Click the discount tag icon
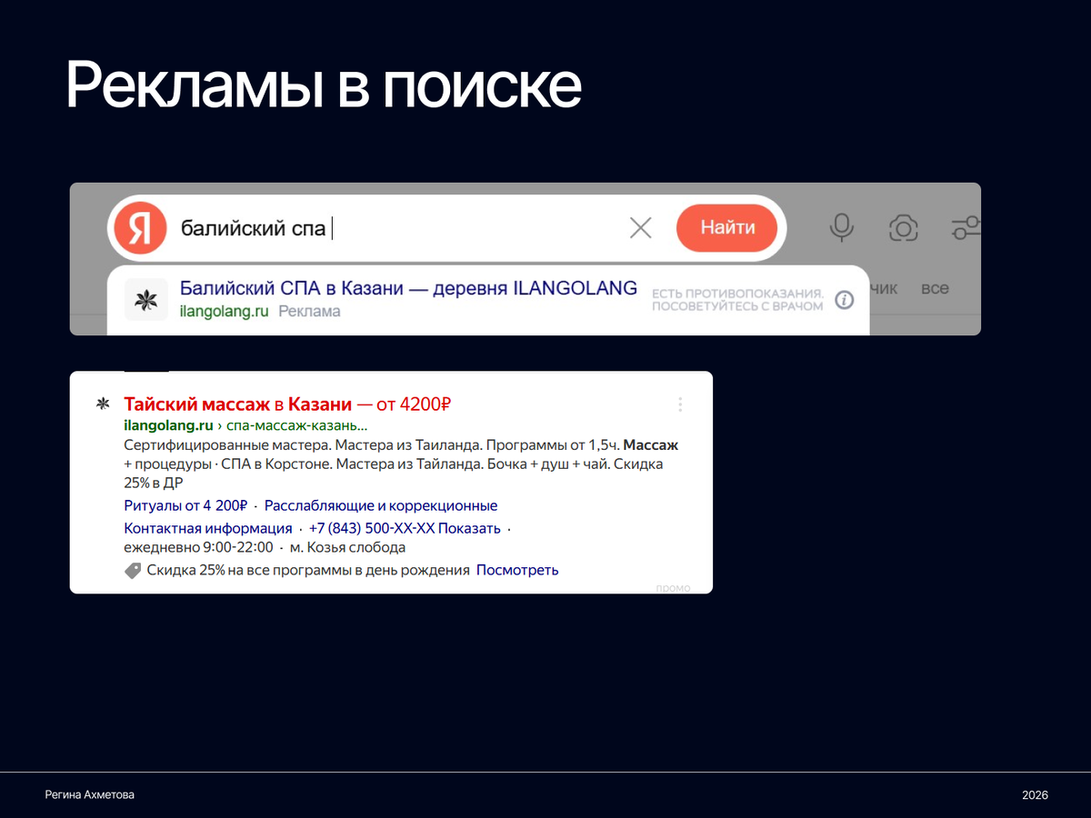 point(133,571)
